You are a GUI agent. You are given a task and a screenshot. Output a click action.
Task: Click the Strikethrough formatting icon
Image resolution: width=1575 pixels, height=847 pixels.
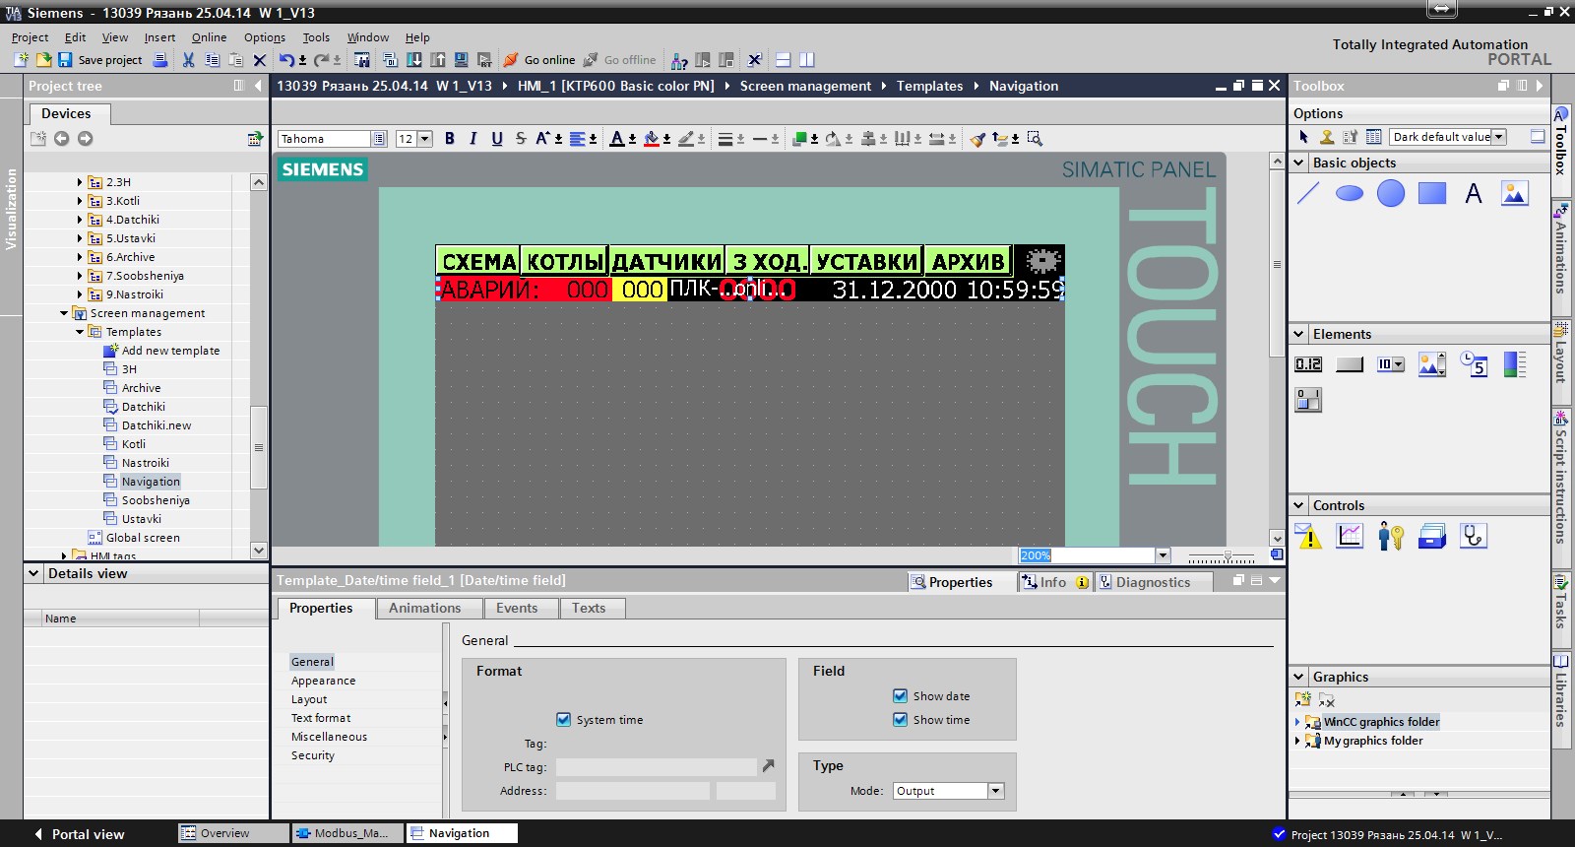[521, 139]
